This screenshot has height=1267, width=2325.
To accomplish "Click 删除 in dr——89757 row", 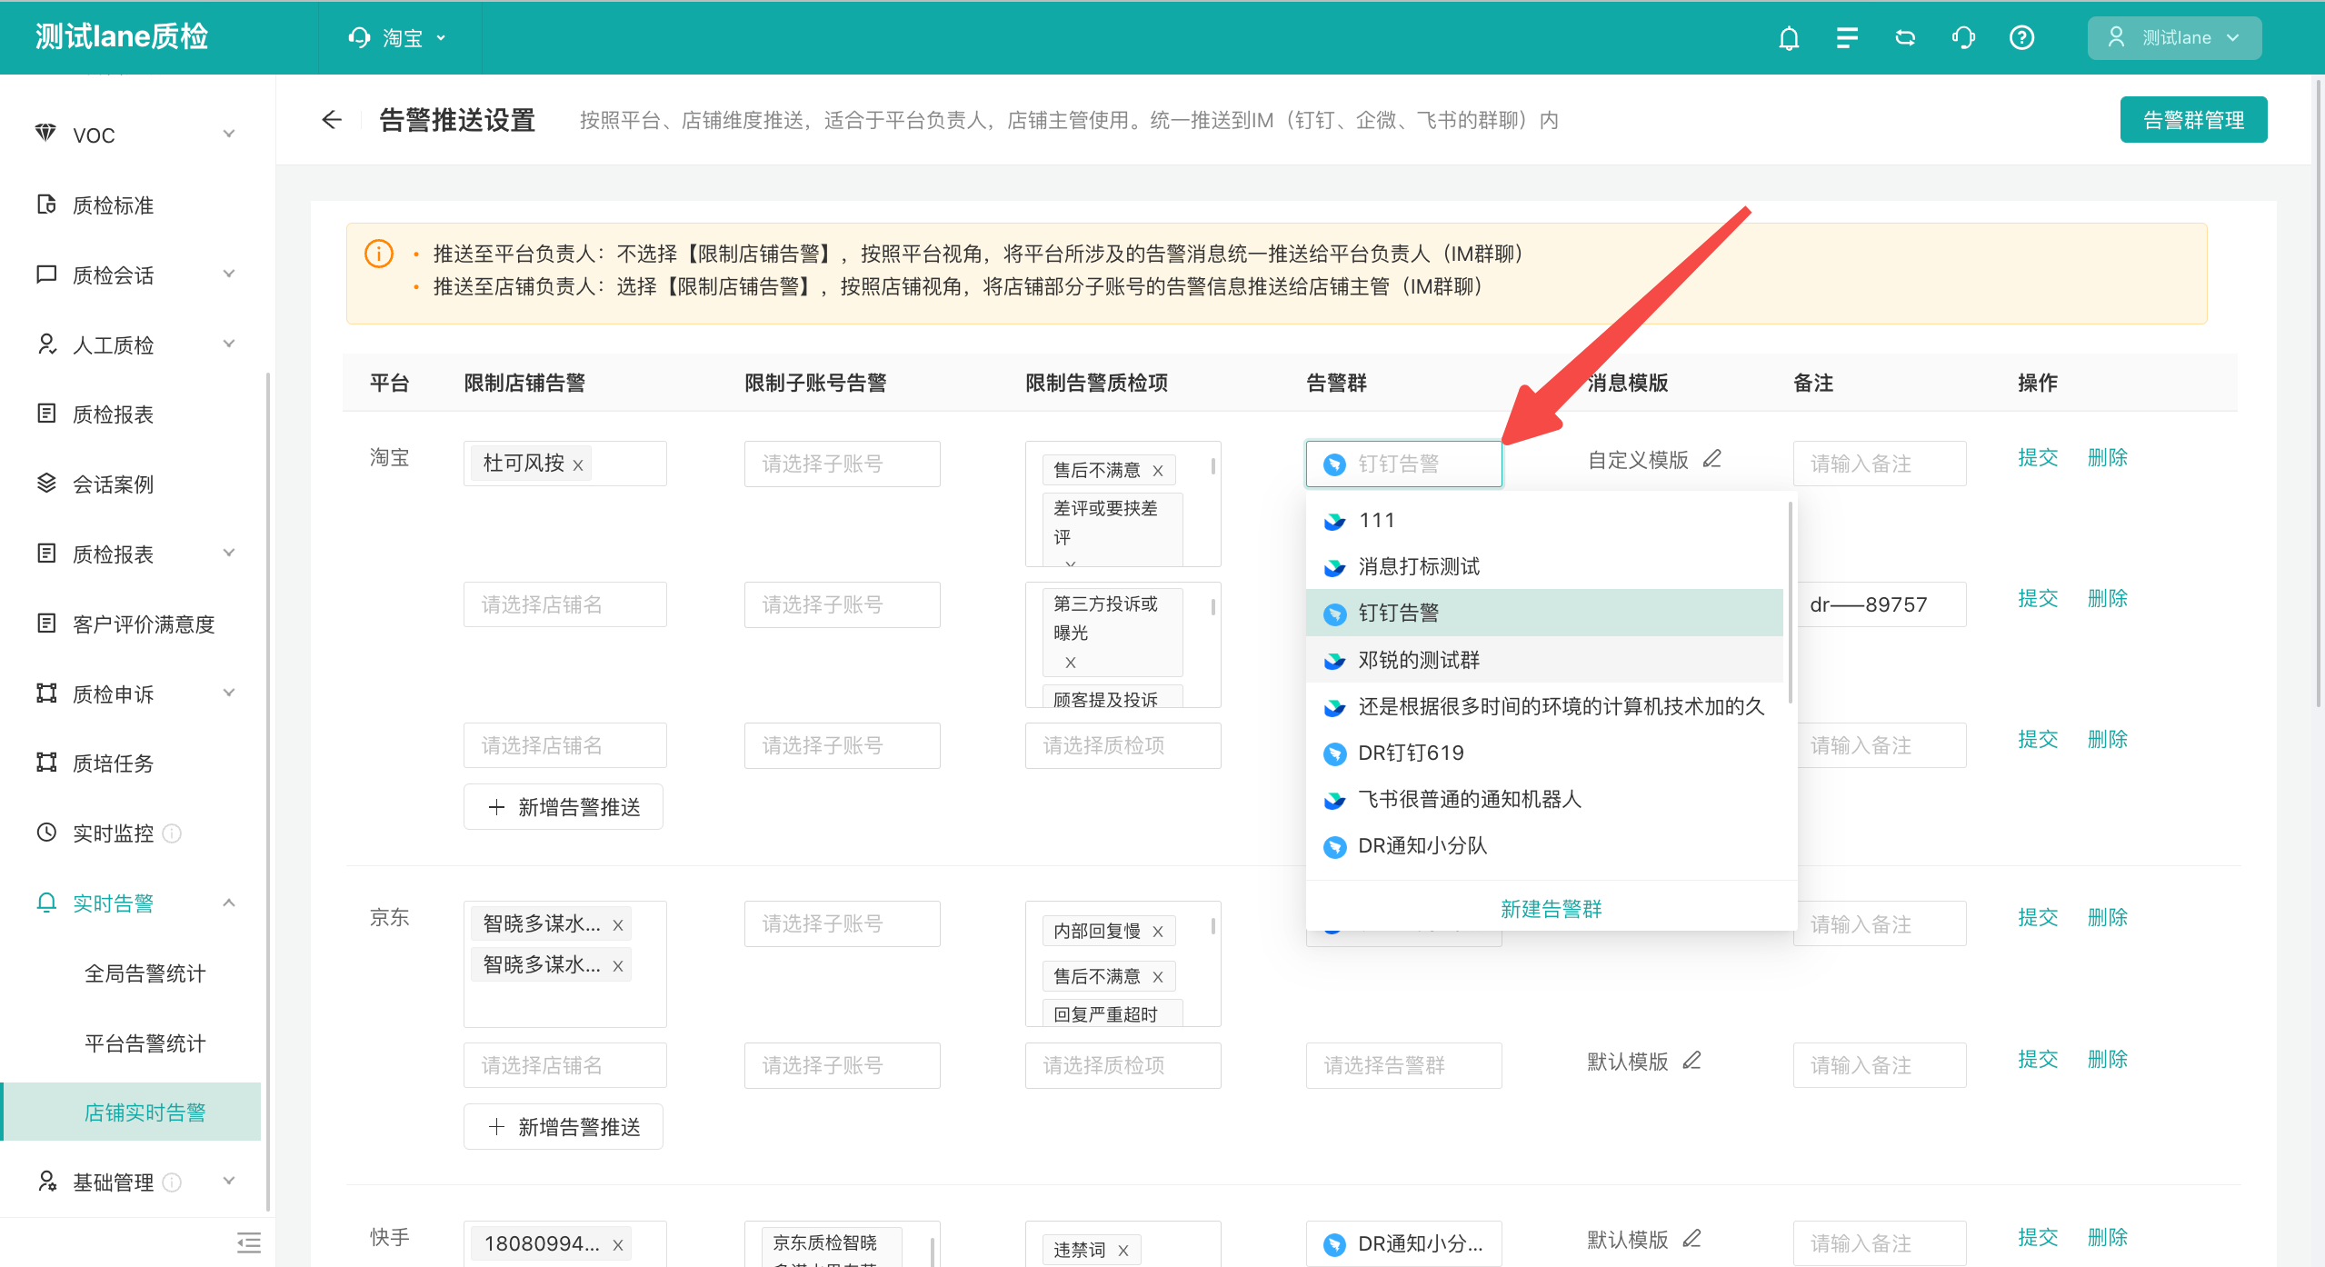I will pos(2107,598).
